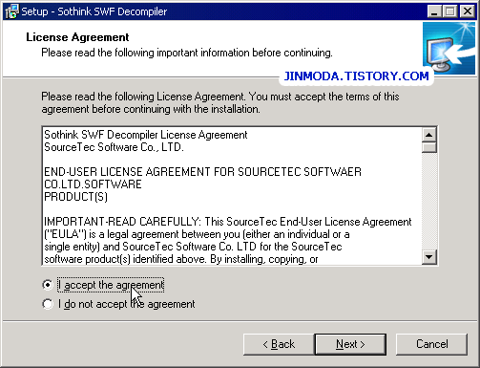Cancel the setup wizard

[431, 344]
